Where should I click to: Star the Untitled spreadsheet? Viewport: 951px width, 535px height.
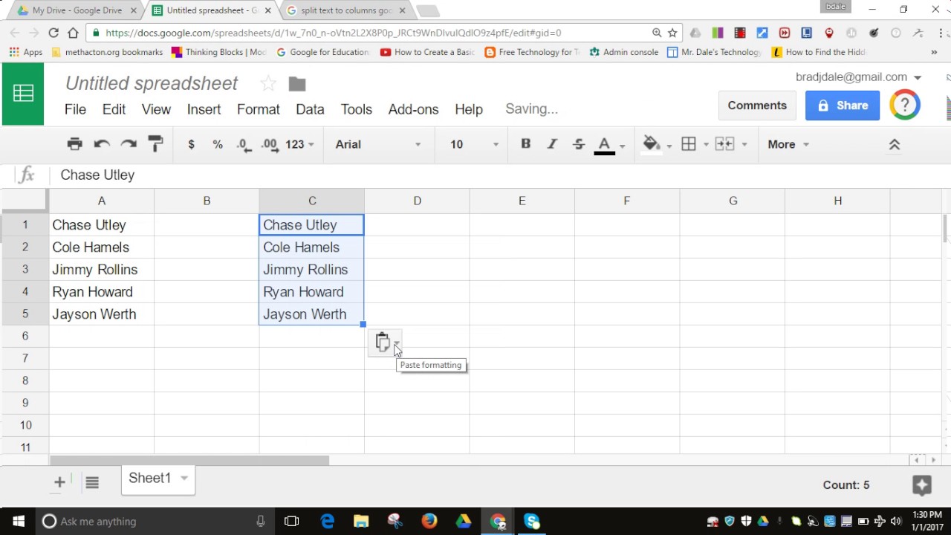pos(268,83)
